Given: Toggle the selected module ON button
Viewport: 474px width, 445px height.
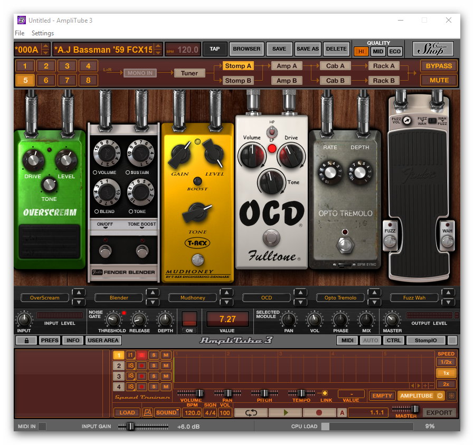Looking at the screenshot, I should pos(189,322).
